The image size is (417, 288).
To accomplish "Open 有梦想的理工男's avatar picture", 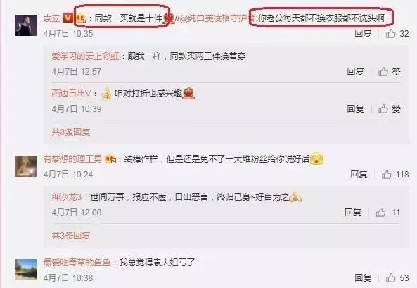I will tap(26, 166).
